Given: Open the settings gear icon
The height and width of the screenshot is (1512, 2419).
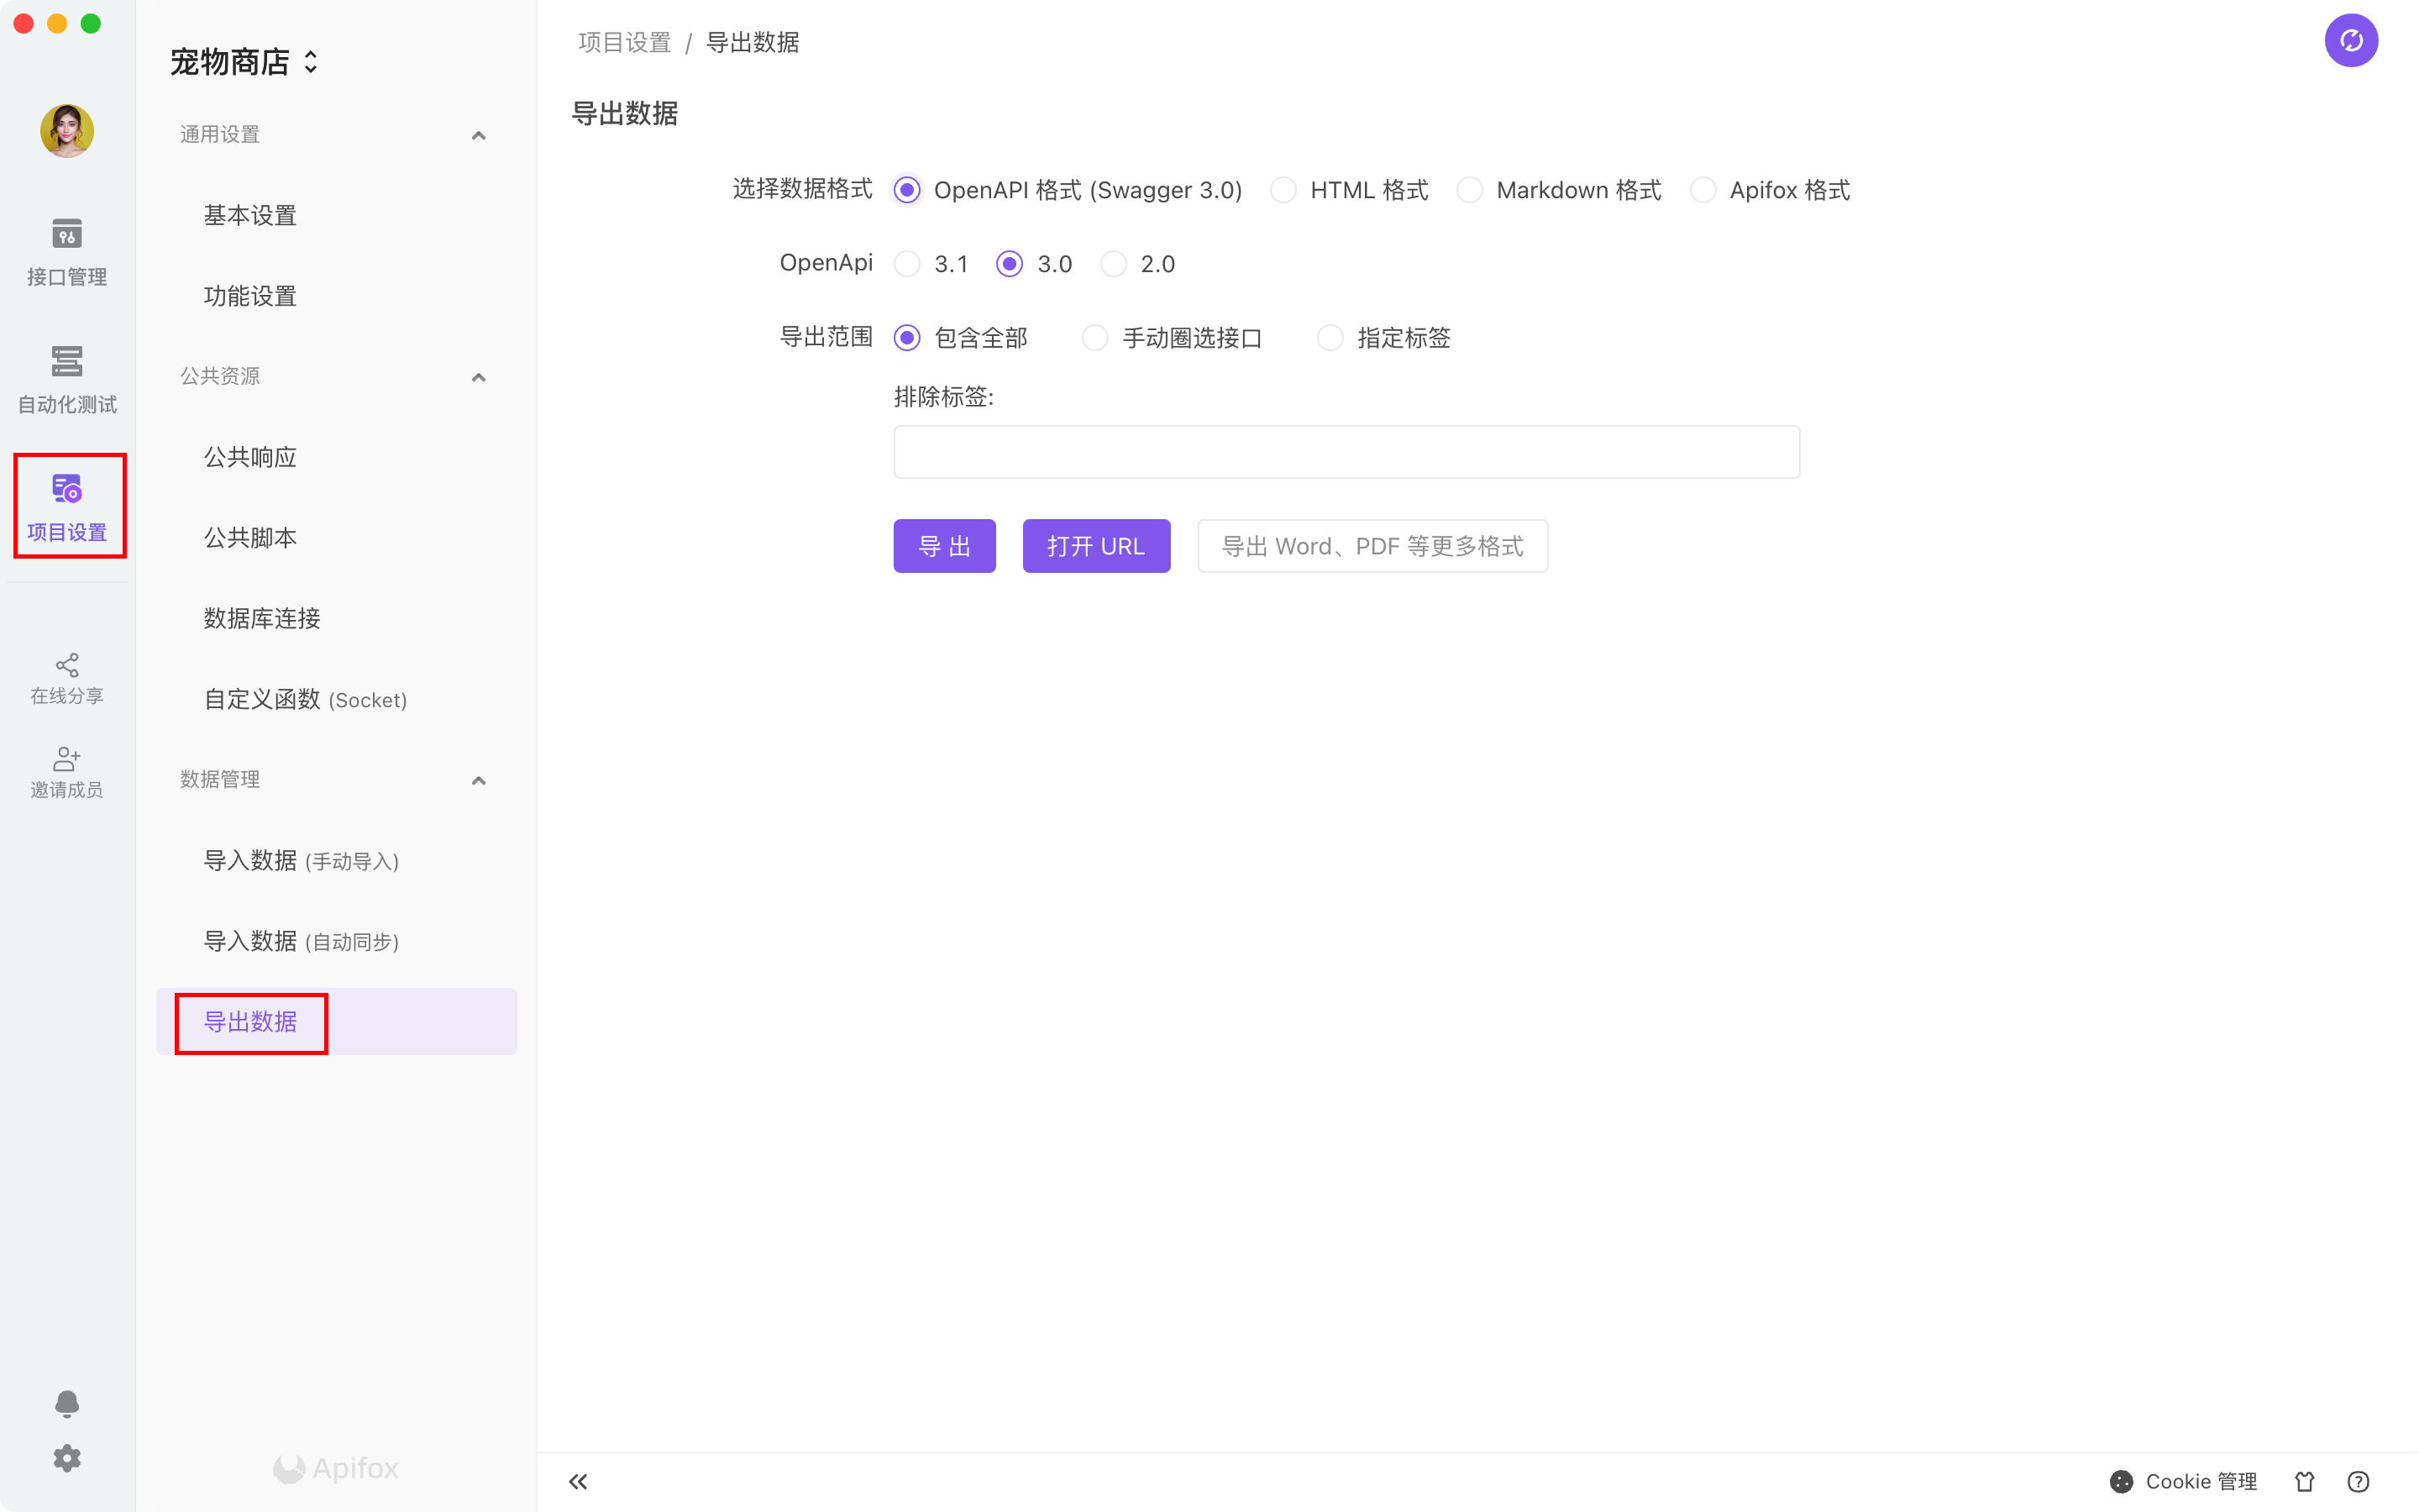Looking at the screenshot, I should pos(66,1458).
